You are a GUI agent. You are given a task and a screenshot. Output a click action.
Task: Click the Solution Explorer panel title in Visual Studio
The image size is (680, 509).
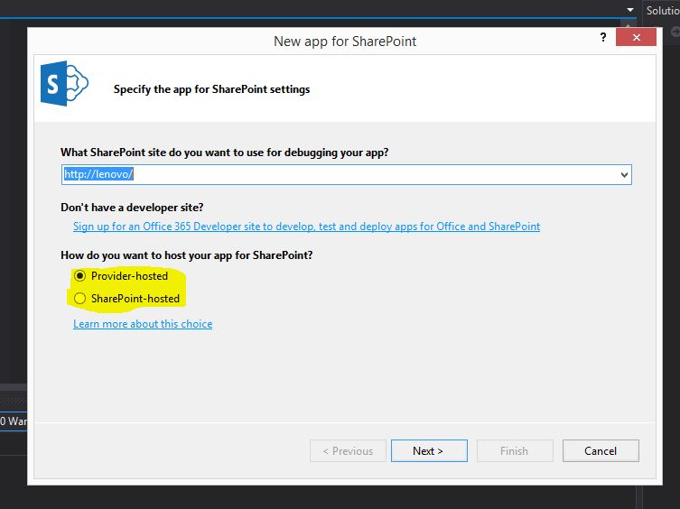point(663,10)
